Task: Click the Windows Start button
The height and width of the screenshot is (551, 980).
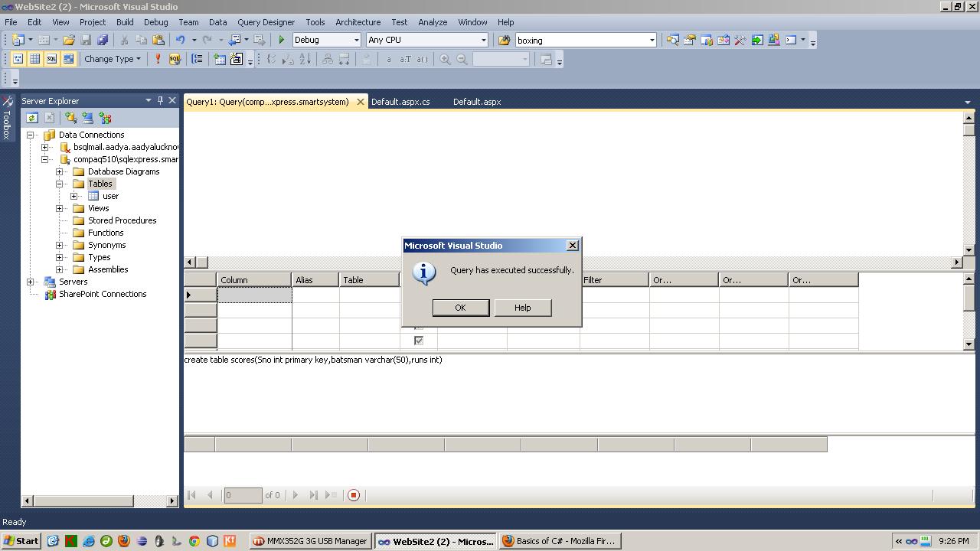Action: tap(21, 541)
